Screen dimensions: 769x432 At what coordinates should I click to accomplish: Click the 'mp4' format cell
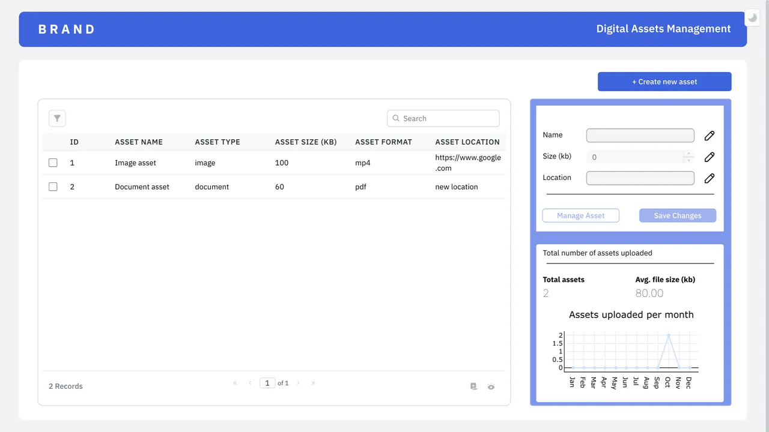point(363,163)
